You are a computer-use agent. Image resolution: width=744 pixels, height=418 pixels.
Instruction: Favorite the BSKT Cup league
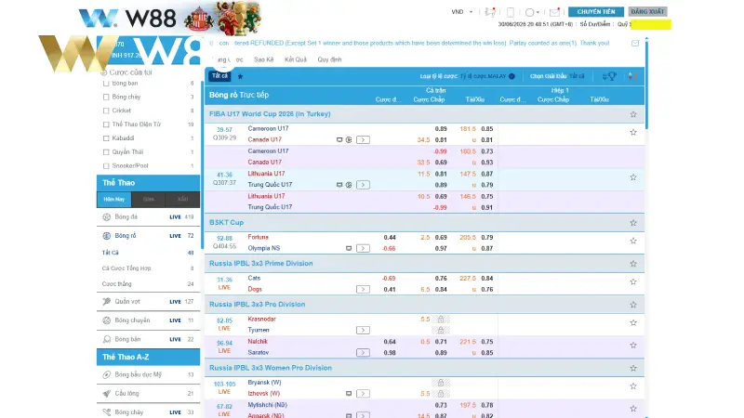click(x=633, y=223)
